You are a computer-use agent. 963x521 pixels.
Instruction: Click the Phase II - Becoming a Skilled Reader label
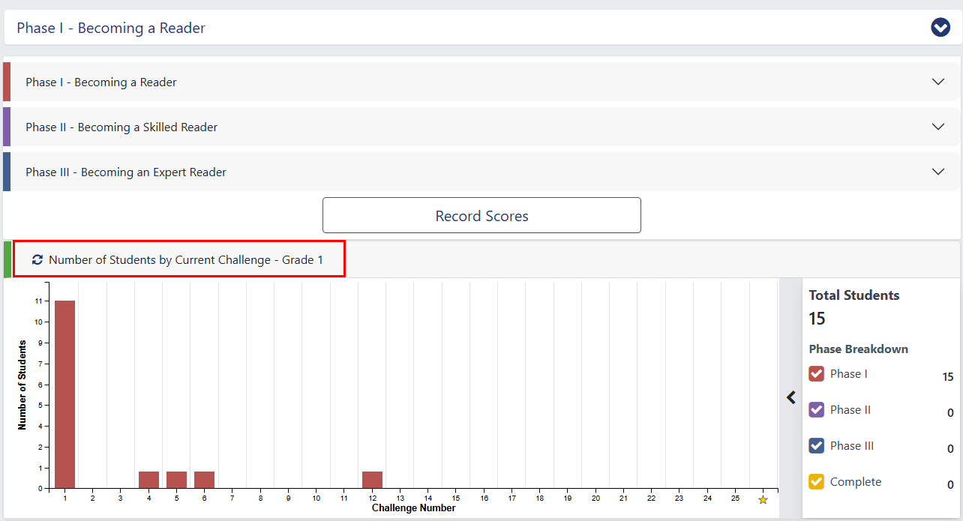click(x=121, y=127)
